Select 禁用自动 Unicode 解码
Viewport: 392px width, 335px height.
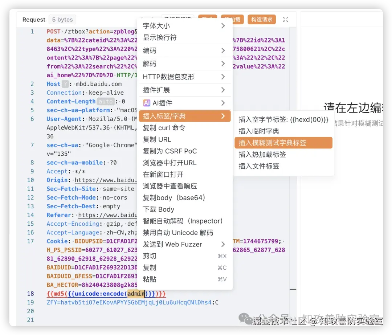(x=184, y=233)
